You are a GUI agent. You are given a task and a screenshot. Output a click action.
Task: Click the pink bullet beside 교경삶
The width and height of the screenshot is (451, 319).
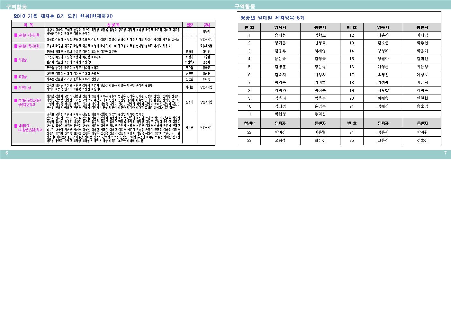tap(15, 77)
